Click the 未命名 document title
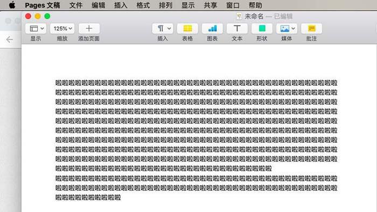Screen dimensions: 377x212 254,16
